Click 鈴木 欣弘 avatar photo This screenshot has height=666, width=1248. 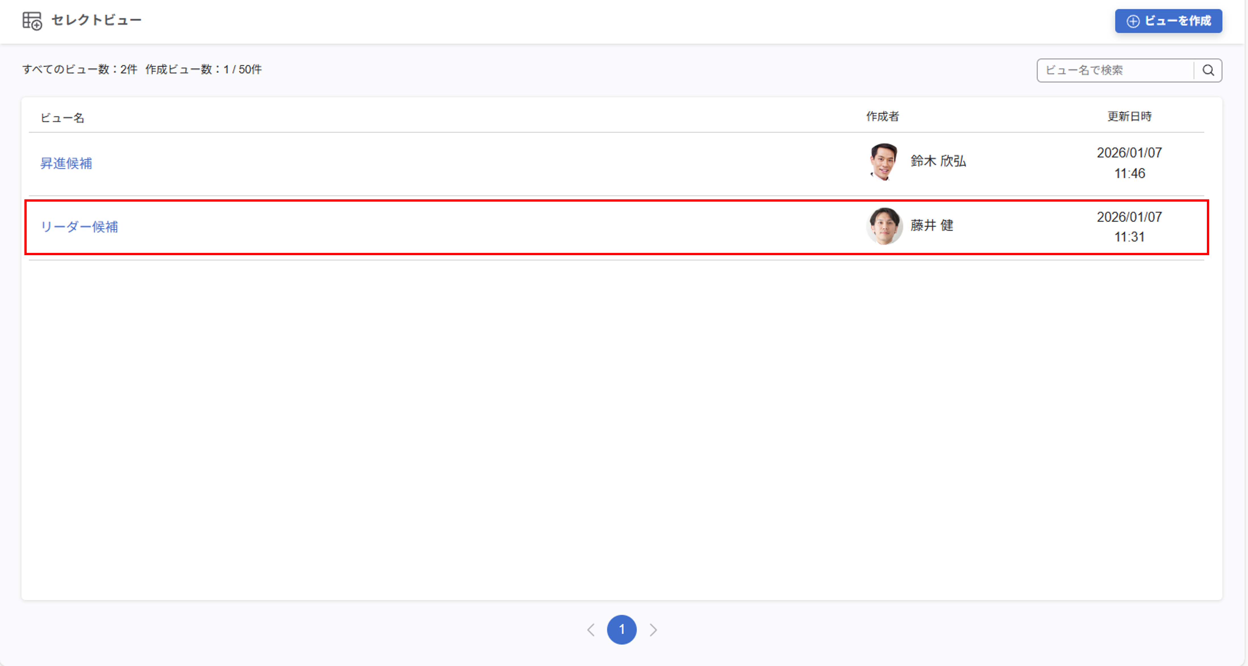point(884,162)
